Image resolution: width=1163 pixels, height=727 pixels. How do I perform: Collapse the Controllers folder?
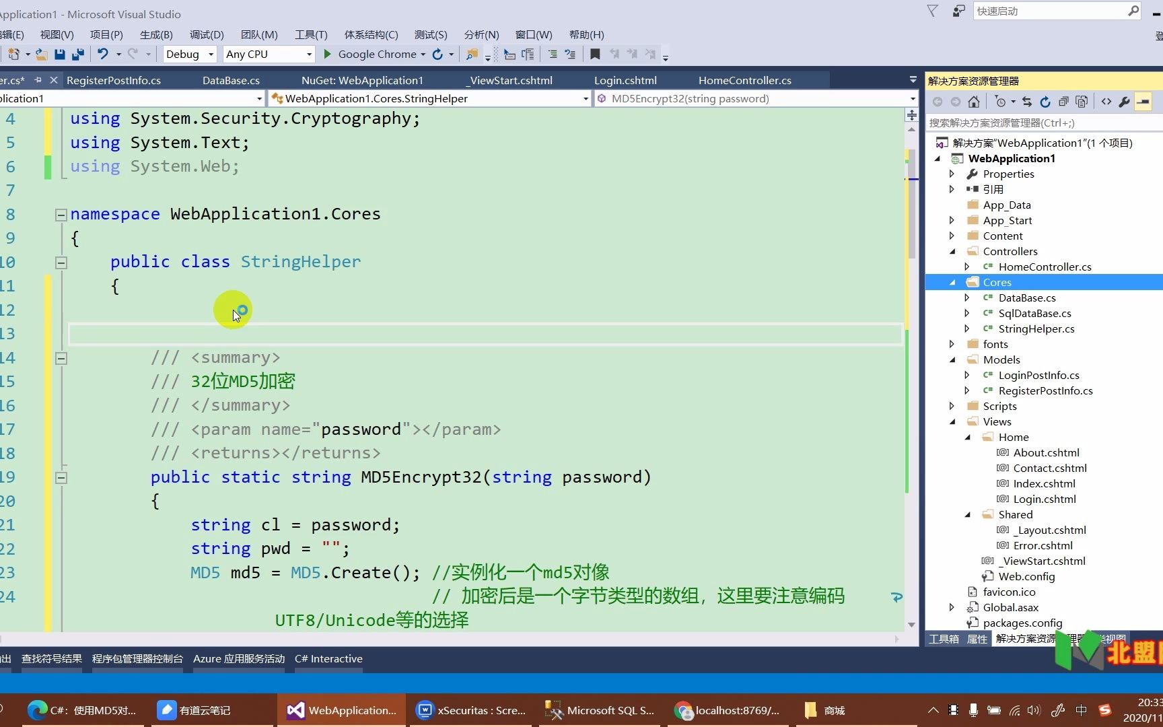(x=952, y=252)
